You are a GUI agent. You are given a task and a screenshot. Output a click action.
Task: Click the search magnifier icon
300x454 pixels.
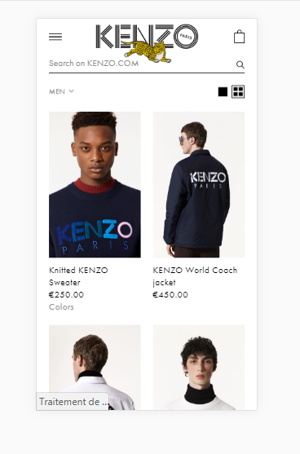[240, 64]
